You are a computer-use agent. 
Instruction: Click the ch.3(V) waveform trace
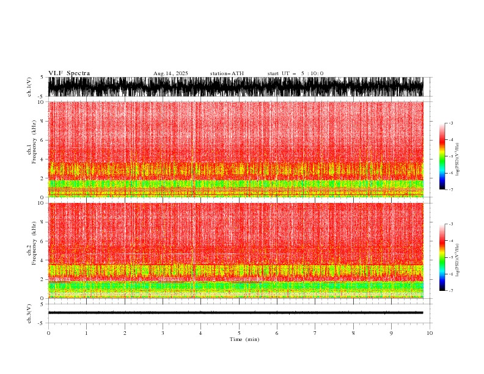(235, 313)
